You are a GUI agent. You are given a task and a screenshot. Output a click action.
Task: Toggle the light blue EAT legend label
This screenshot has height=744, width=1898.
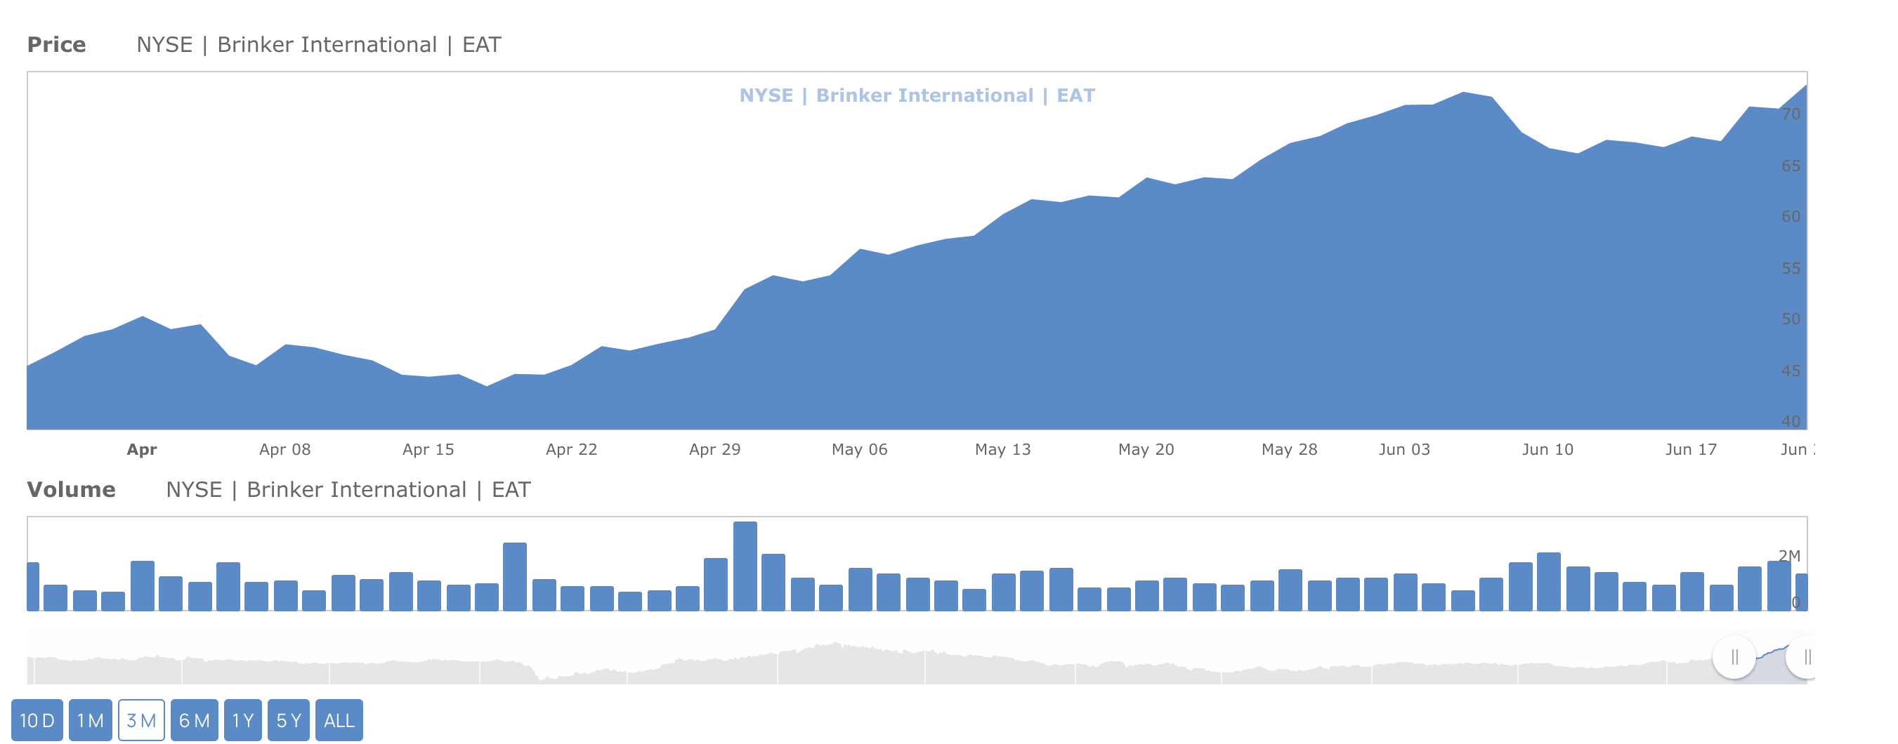point(917,95)
